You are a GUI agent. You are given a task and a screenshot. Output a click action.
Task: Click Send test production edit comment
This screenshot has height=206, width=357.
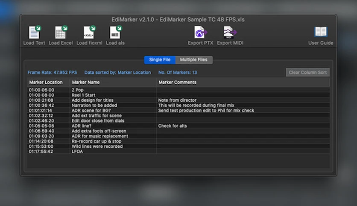point(206,111)
